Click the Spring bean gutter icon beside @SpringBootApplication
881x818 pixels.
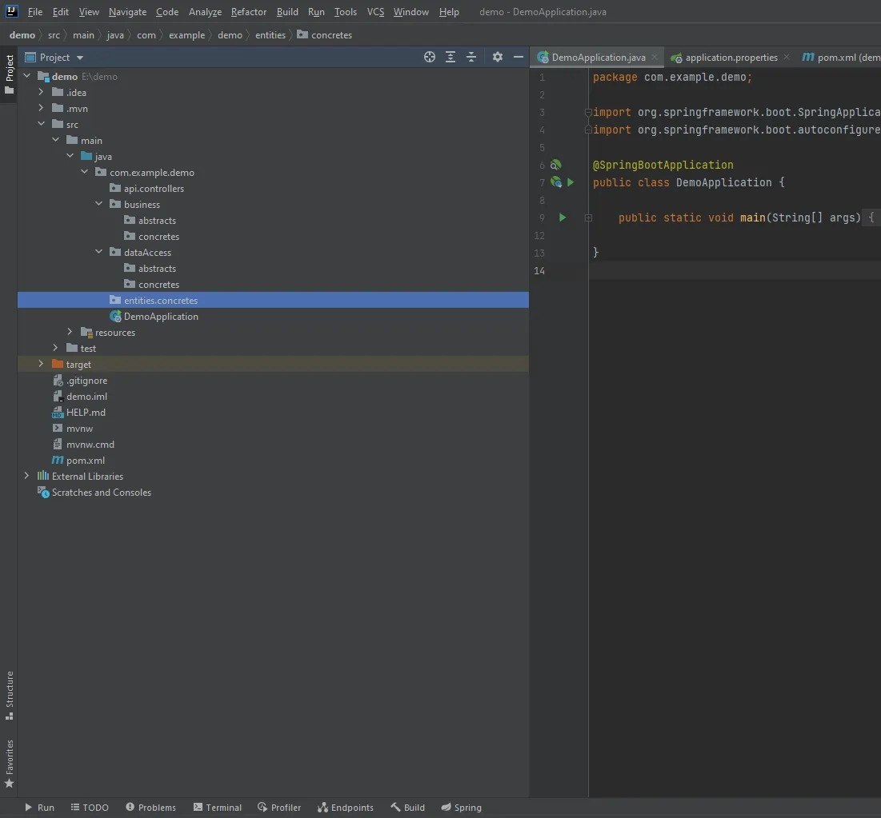click(x=555, y=165)
